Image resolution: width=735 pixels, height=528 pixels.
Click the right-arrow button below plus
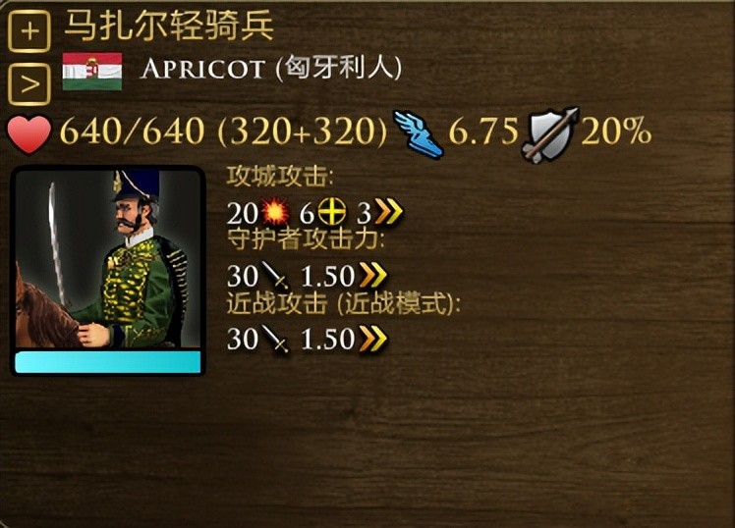(x=29, y=84)
